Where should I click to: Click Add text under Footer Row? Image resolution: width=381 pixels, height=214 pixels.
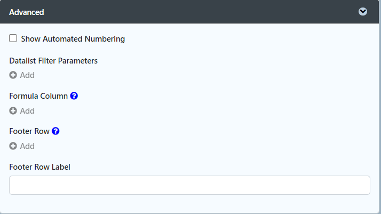click(x=27, y=146)
